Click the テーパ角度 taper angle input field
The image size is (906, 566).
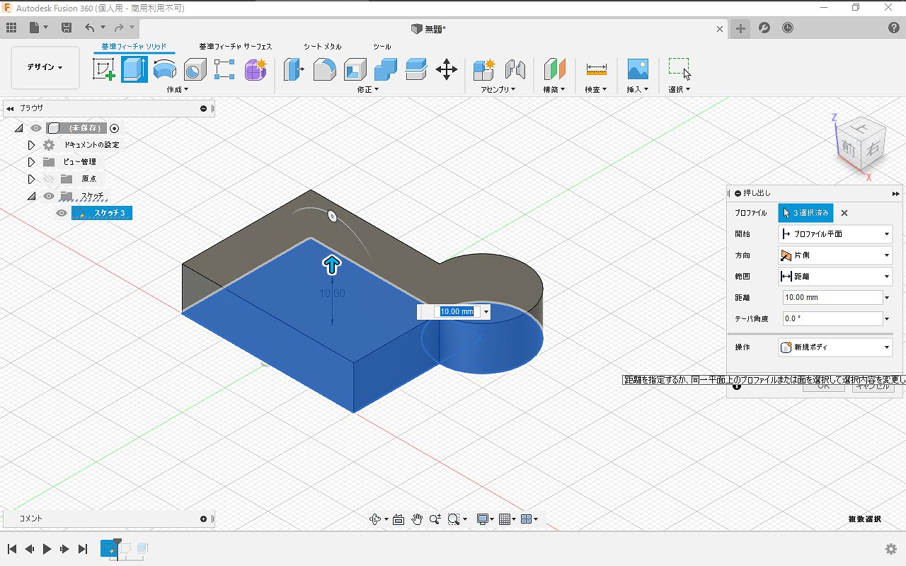(832, 319)
